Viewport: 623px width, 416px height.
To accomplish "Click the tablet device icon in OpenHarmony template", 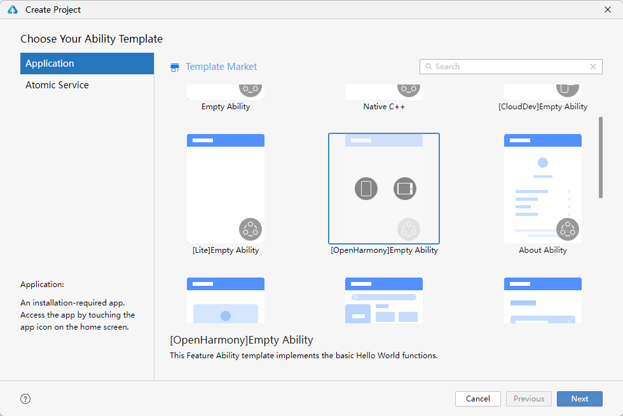I will [405, 189].
